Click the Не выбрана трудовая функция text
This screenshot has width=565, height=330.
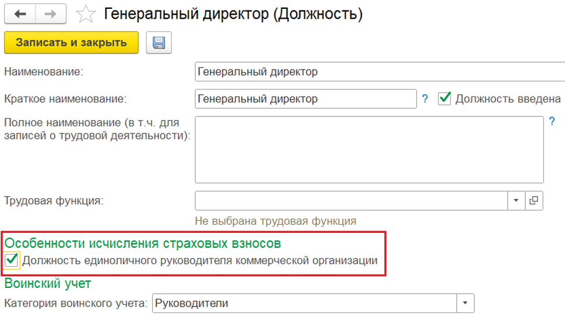pyautogui.click(x=275, y=221)
